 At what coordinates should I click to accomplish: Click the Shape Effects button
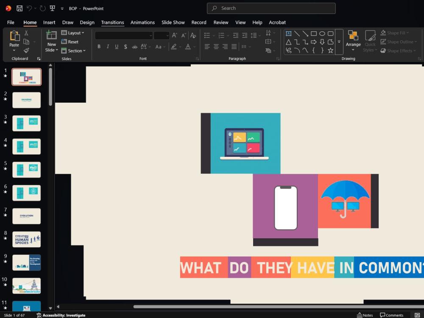398,50
